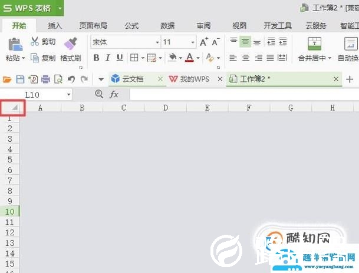Image resolution: width=359 pixels, height=273 pixels.
Task: Click the draw border table icon
Action: point(151,58)
